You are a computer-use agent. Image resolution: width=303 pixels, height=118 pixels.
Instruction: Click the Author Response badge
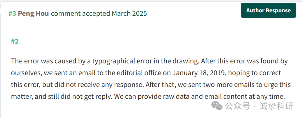tap(268, 10)
